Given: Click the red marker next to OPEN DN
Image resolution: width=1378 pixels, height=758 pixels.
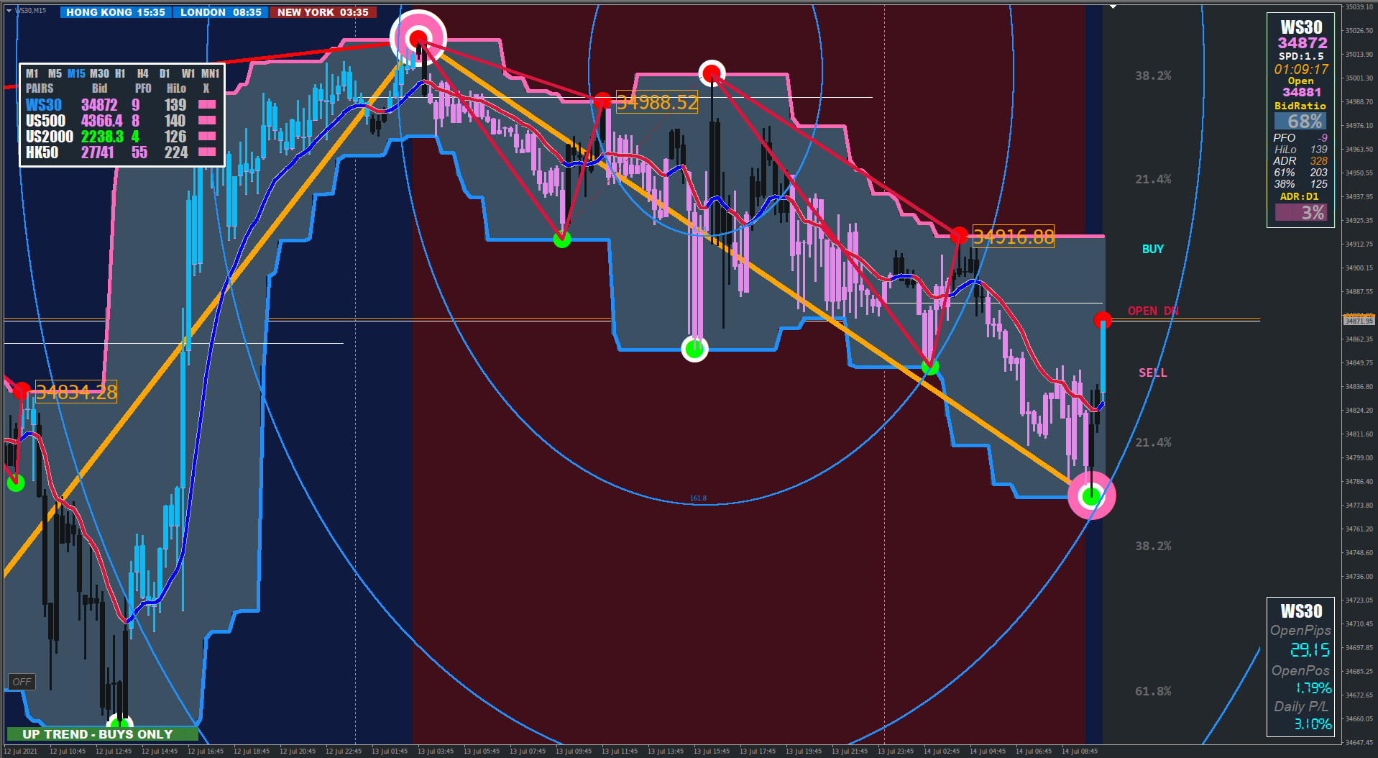Looking at the screenshot, I should coord(1102,320).
